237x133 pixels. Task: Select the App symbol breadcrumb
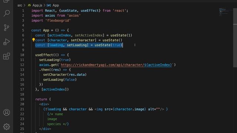56,6
